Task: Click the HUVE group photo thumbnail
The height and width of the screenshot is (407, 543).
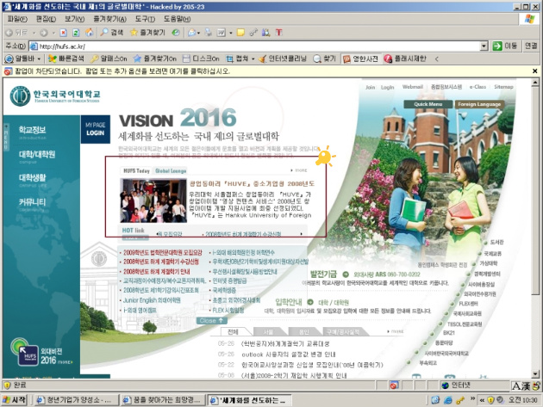Action: 153,200
